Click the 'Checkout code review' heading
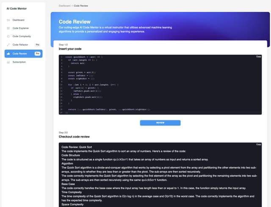 (x=74, y=137)
